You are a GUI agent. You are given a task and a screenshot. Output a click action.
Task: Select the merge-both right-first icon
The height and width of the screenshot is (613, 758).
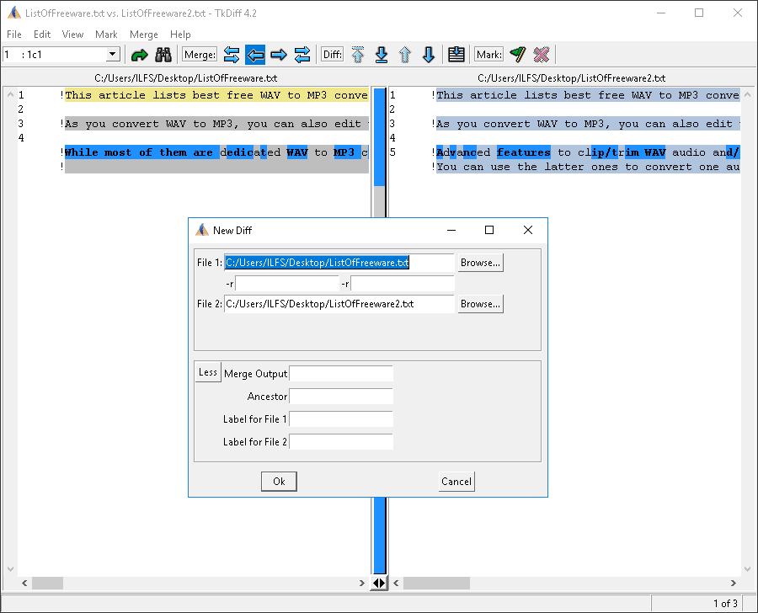pos(302,55)
